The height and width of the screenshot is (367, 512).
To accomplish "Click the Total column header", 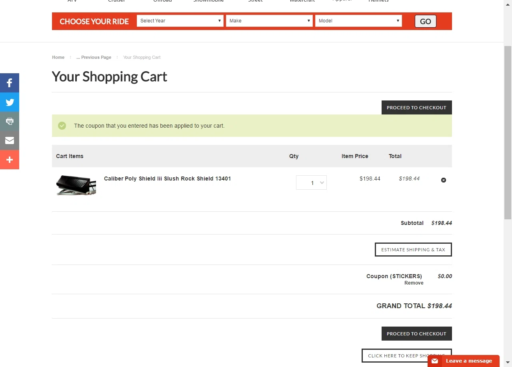I will [x=395, y=156].
